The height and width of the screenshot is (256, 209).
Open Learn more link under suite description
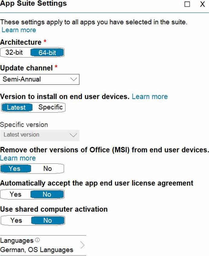(19, 30)
